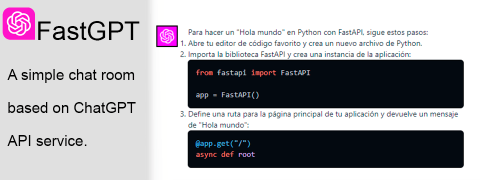Click the '@app.get("/")' code line

223,143
